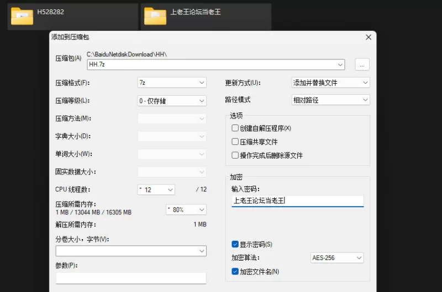Screen dimensions: 442x292
Task: Click the 添加到压缩包 dialog title
Action: [x=70, y=37]
